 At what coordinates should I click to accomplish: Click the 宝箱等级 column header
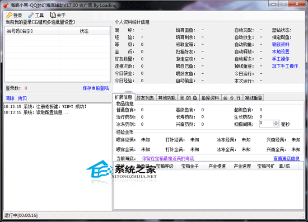point(165,166)
